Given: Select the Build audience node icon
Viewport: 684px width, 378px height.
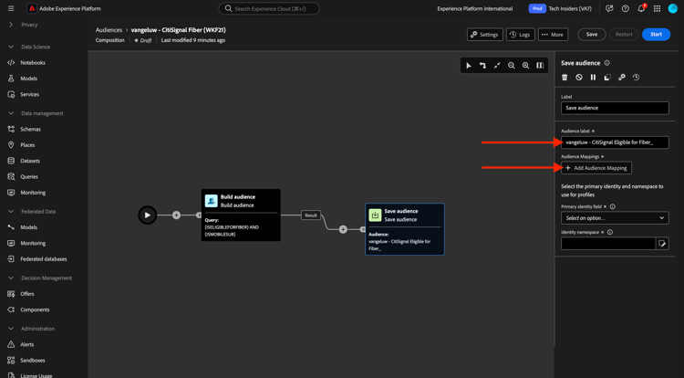Looking at the screenshot, I should [212, 201].
